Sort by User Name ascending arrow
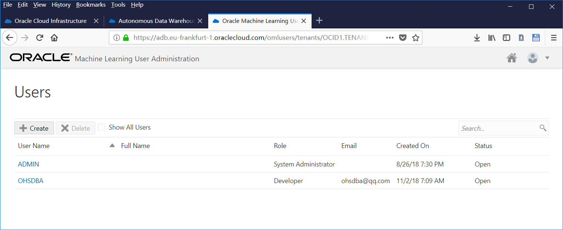The height and width of the screenshot is (230, 563). 112,145
